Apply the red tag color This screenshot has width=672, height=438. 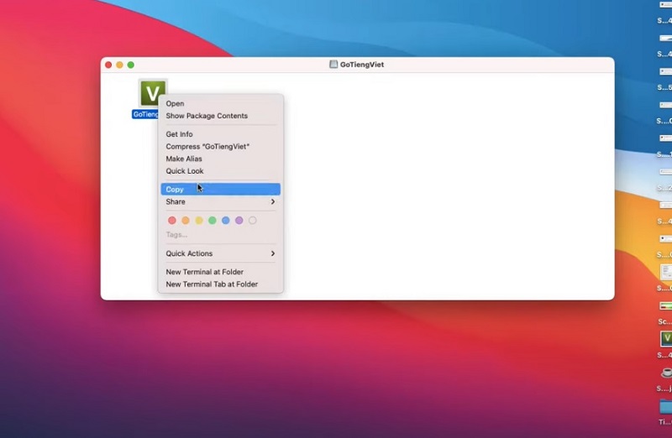tap(172, 221)
